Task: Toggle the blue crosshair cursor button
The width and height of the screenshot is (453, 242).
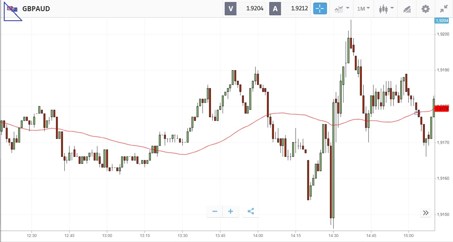Action: coord(320,9)
